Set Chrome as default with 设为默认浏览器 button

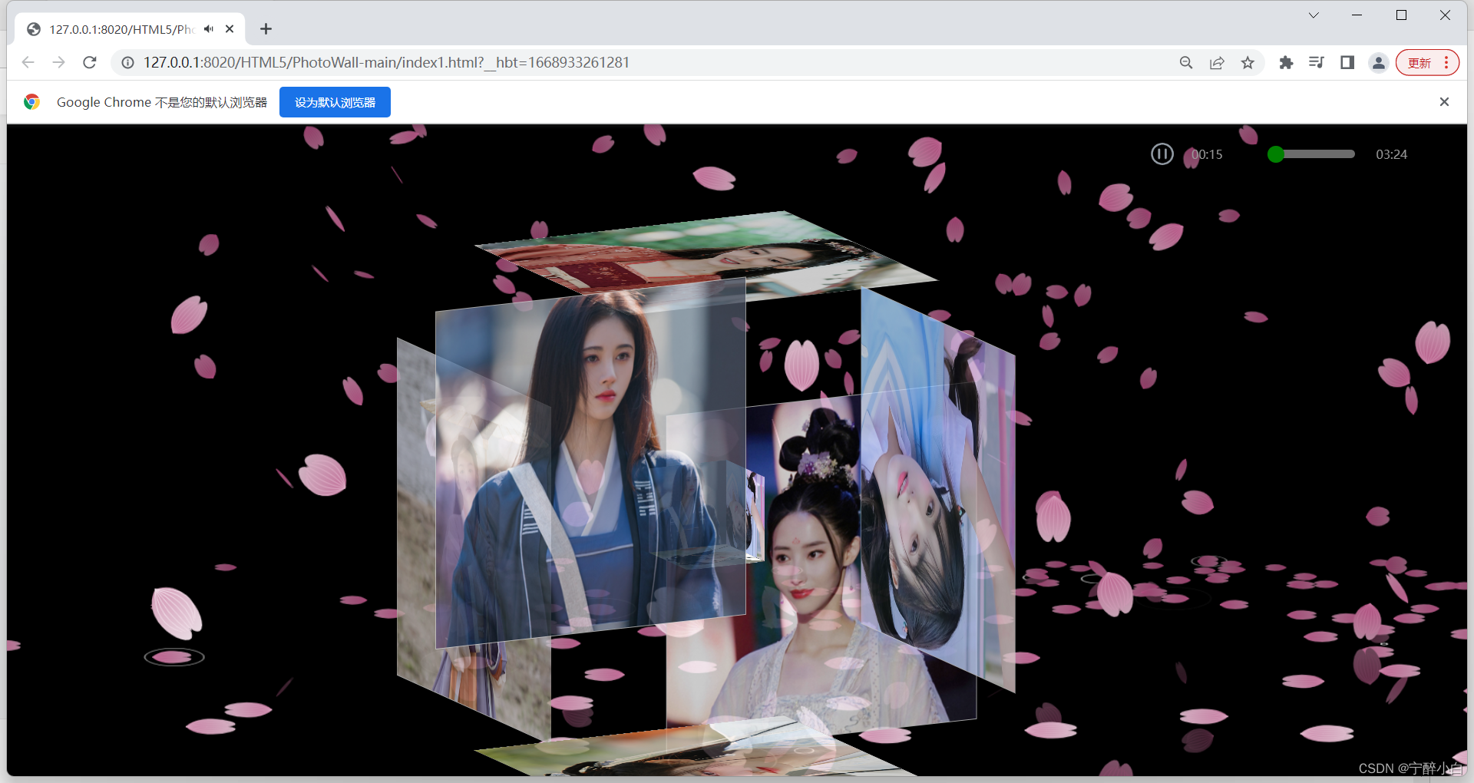click(x=335, y=102)
